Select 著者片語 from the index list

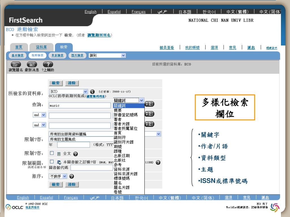pos(129,124)
